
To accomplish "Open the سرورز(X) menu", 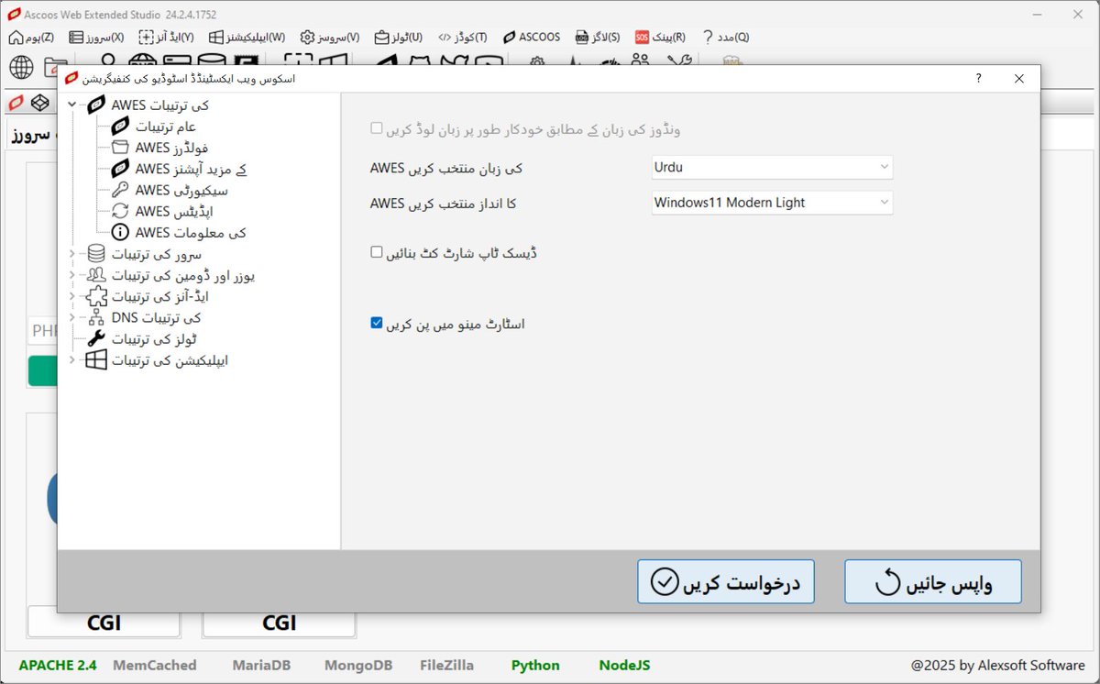I will coord(96,38).
